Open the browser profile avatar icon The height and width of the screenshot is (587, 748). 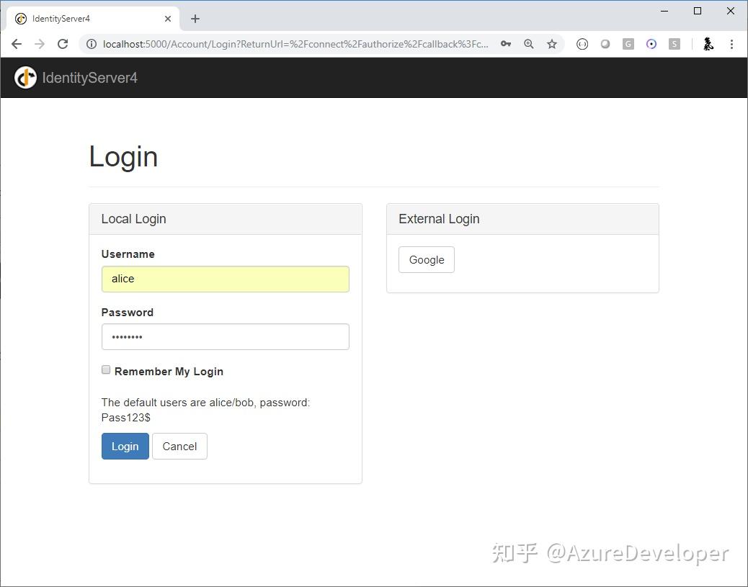(x=708, y=44)
